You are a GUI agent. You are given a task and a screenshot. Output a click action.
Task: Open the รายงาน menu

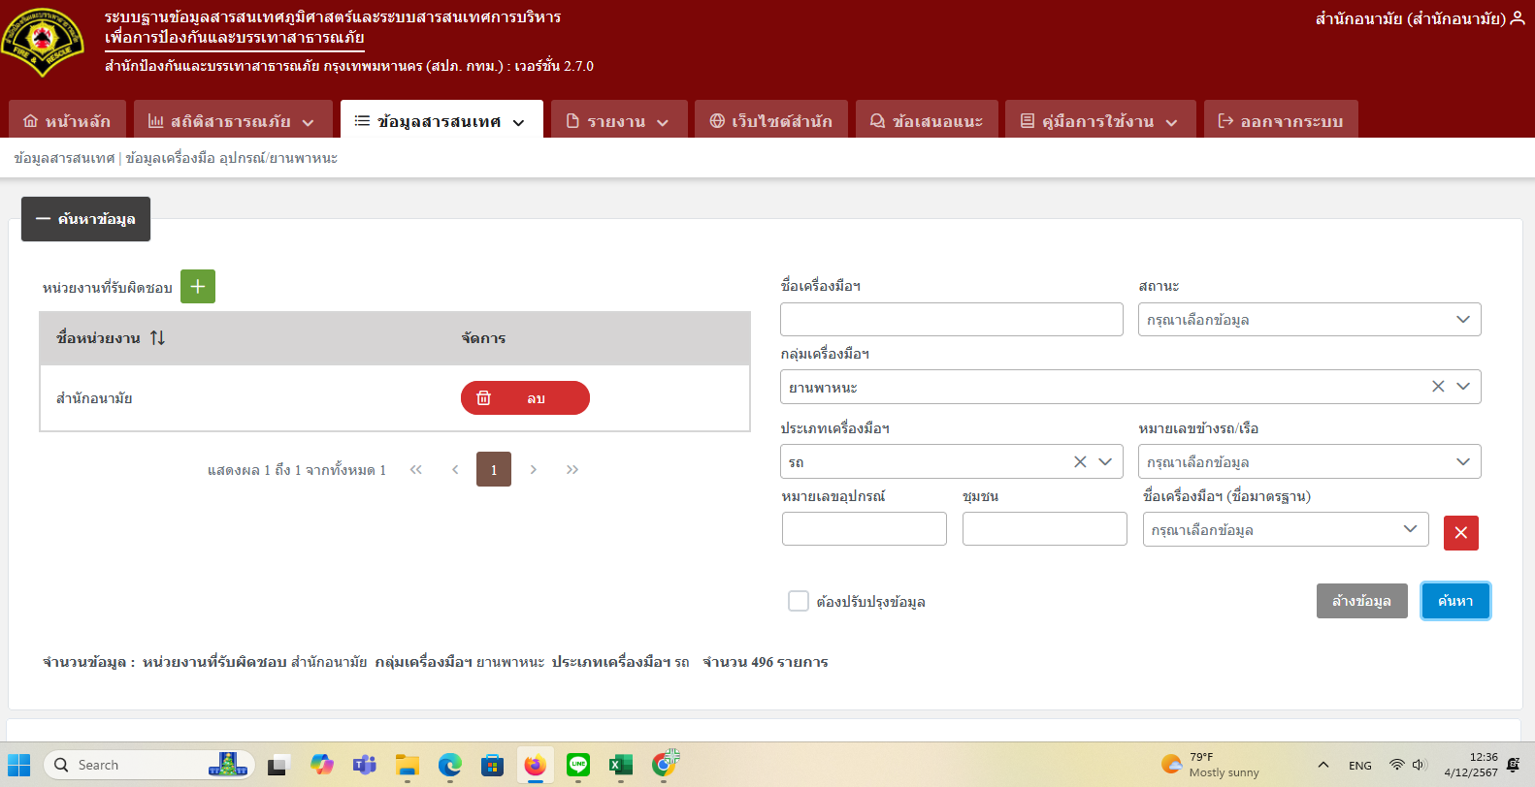(618, 121)
